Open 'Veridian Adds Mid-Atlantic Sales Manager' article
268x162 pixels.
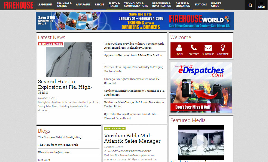coord(132,138)
